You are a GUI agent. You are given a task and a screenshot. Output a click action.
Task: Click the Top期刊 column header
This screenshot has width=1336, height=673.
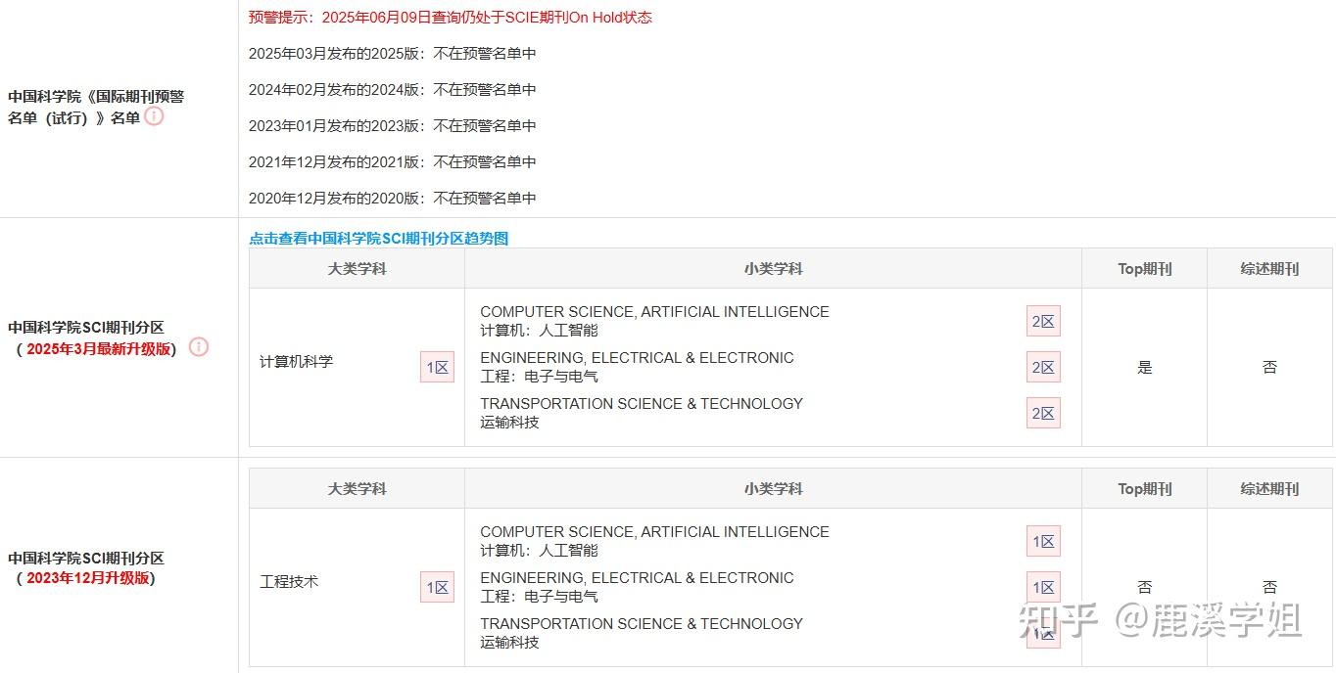[x=1143, y=268]
